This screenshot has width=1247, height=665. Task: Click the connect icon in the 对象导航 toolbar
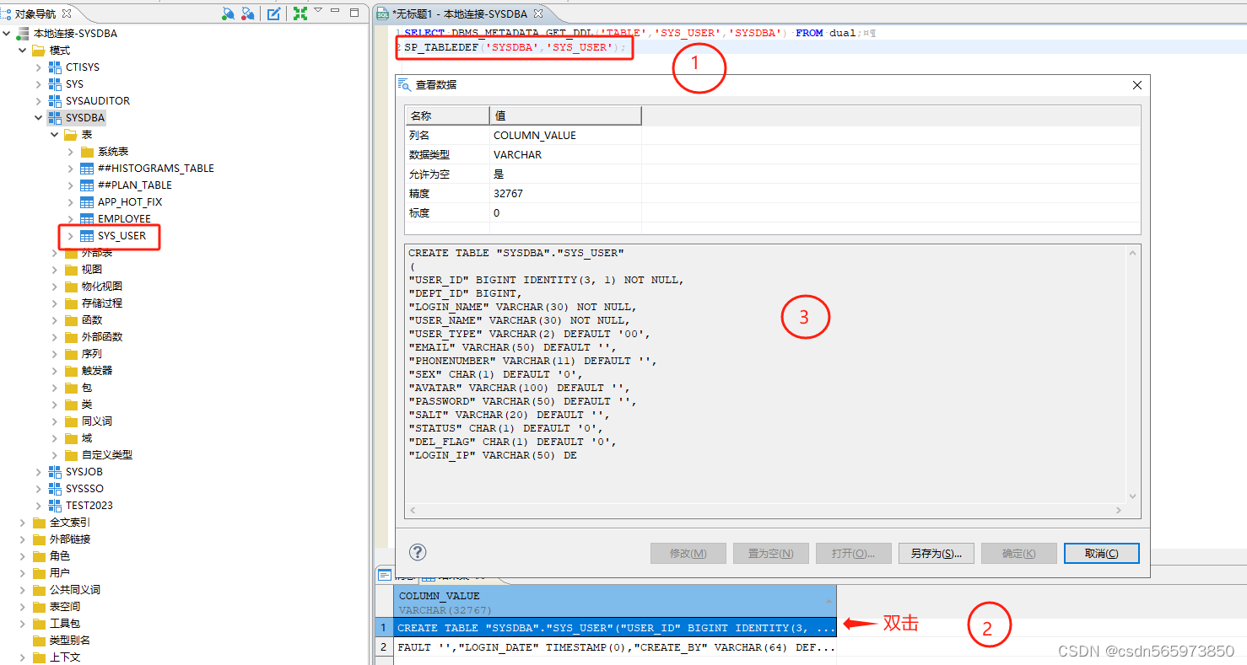[228, 13]
